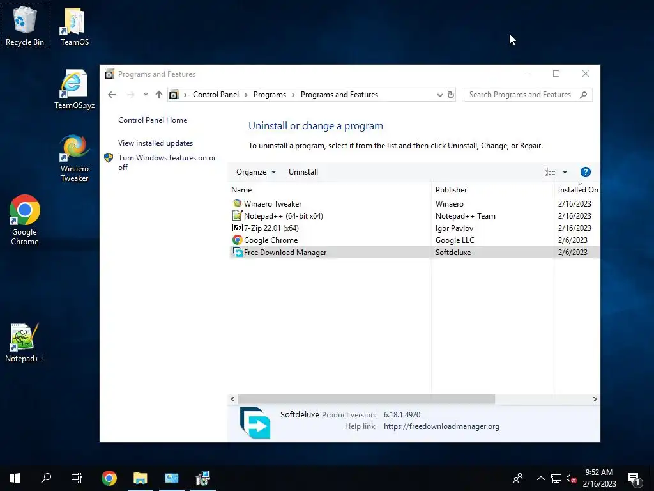
Task: Open the People icon in system tray
Action: click(x=518, y=478)
